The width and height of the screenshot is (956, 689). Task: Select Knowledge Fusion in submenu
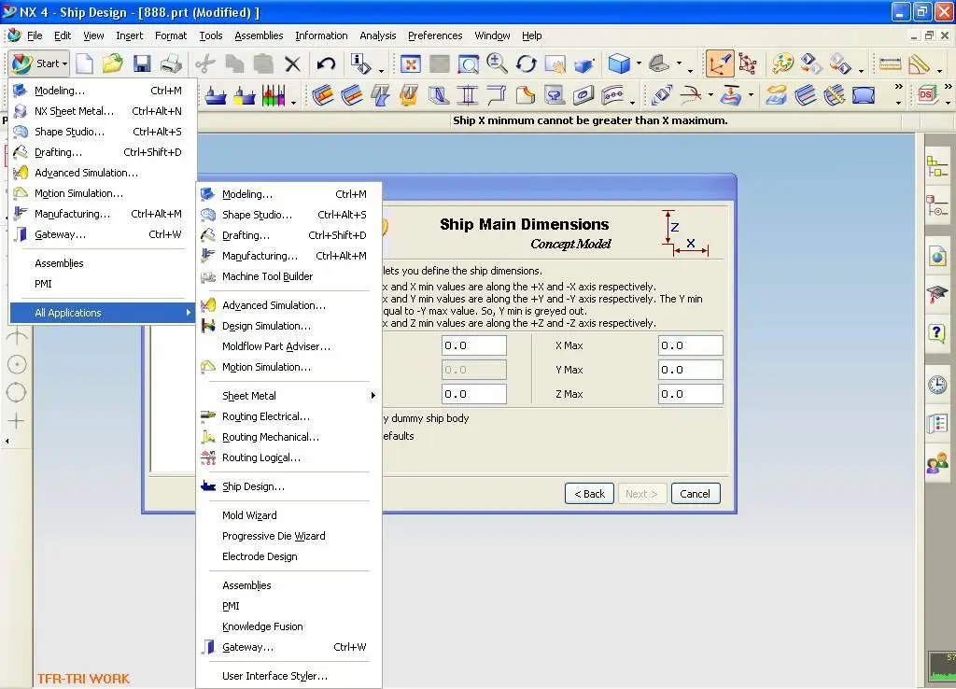(x=289, y=626)
